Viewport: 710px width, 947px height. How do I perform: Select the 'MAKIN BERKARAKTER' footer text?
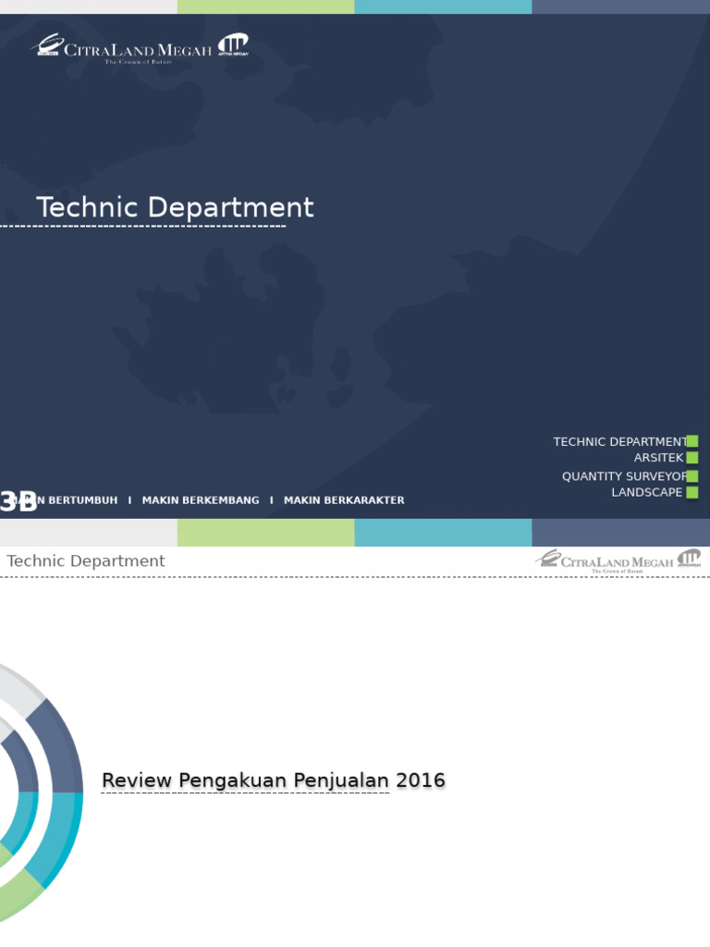pos(344,500)
